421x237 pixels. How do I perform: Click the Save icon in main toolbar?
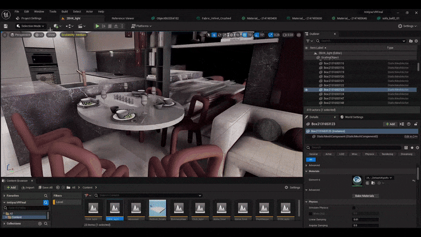coord(5,26)
